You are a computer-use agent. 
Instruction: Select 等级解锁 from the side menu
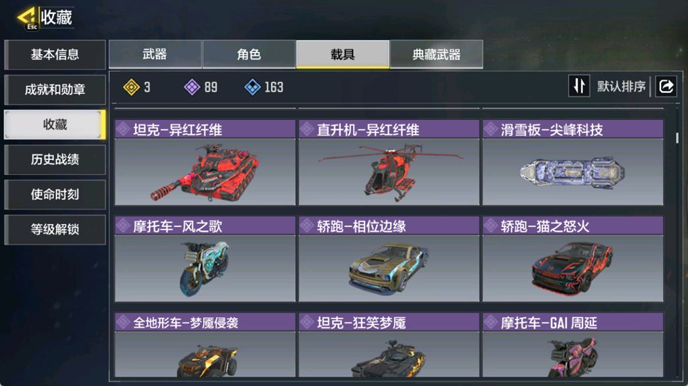pos(55,229)
